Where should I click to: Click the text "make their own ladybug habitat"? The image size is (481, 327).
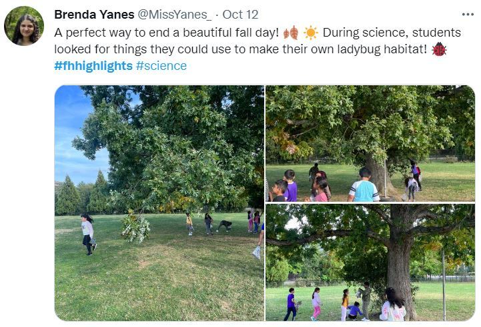(348, 49)
